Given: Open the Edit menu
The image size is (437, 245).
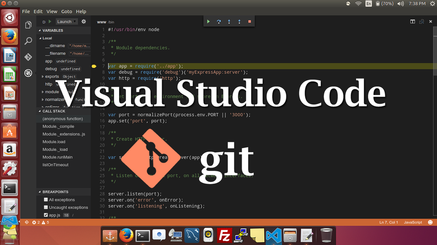Looking at the screenshot, I should pyautogui.click(x=38, y=12).
